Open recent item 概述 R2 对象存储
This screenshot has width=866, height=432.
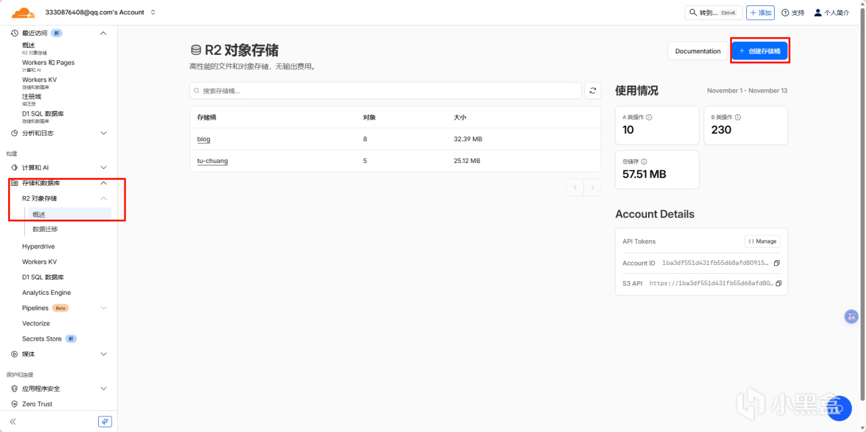point(35,48)
